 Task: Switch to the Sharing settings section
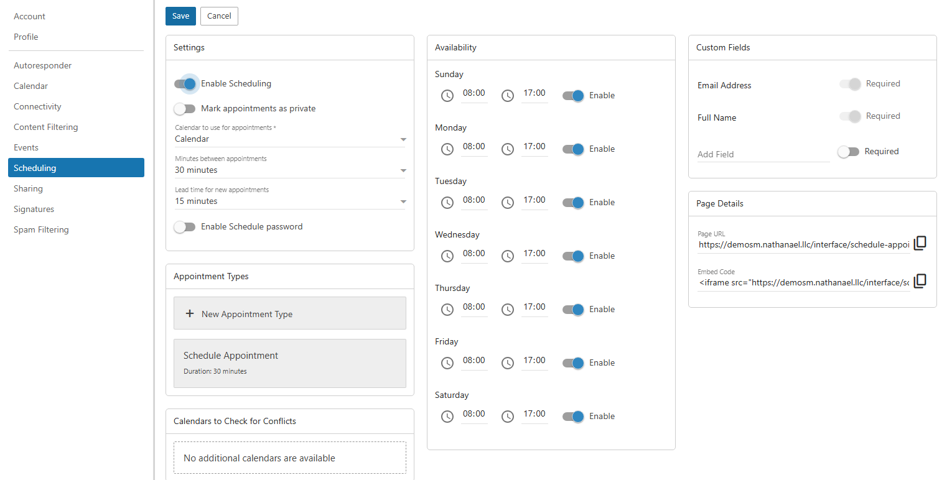(x=29, y=188)
